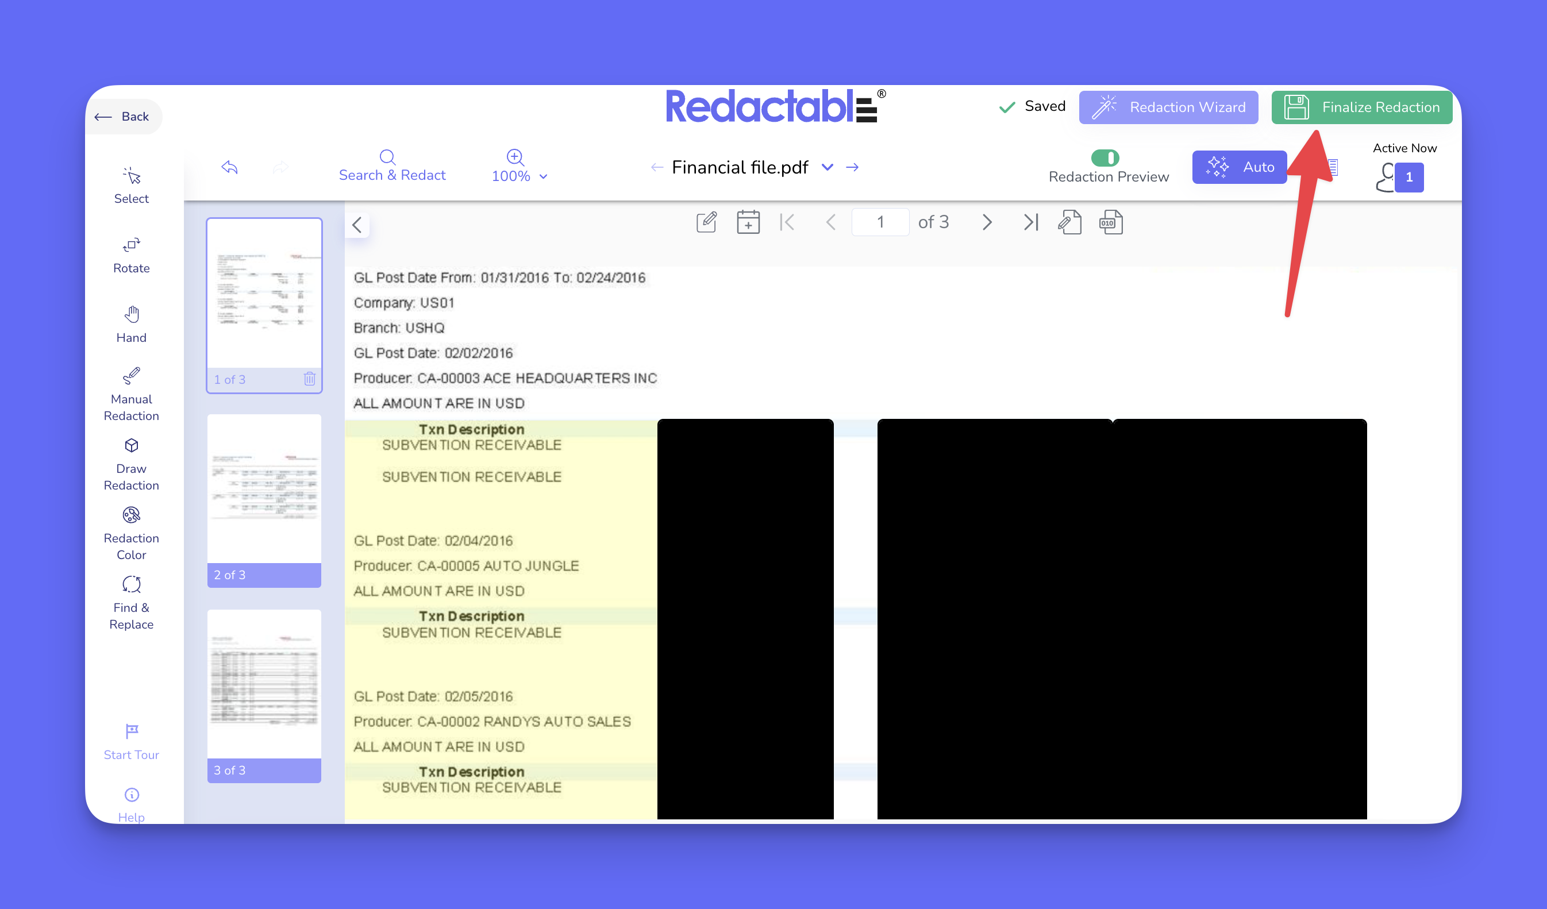1547x909 pixels.
Task: Collapse the thumbnail panel with the chevron
Action: pos(357,225)
